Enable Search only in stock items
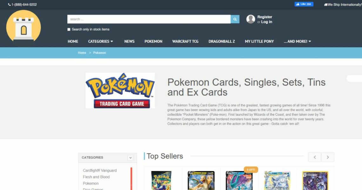 tap(69, 29)
